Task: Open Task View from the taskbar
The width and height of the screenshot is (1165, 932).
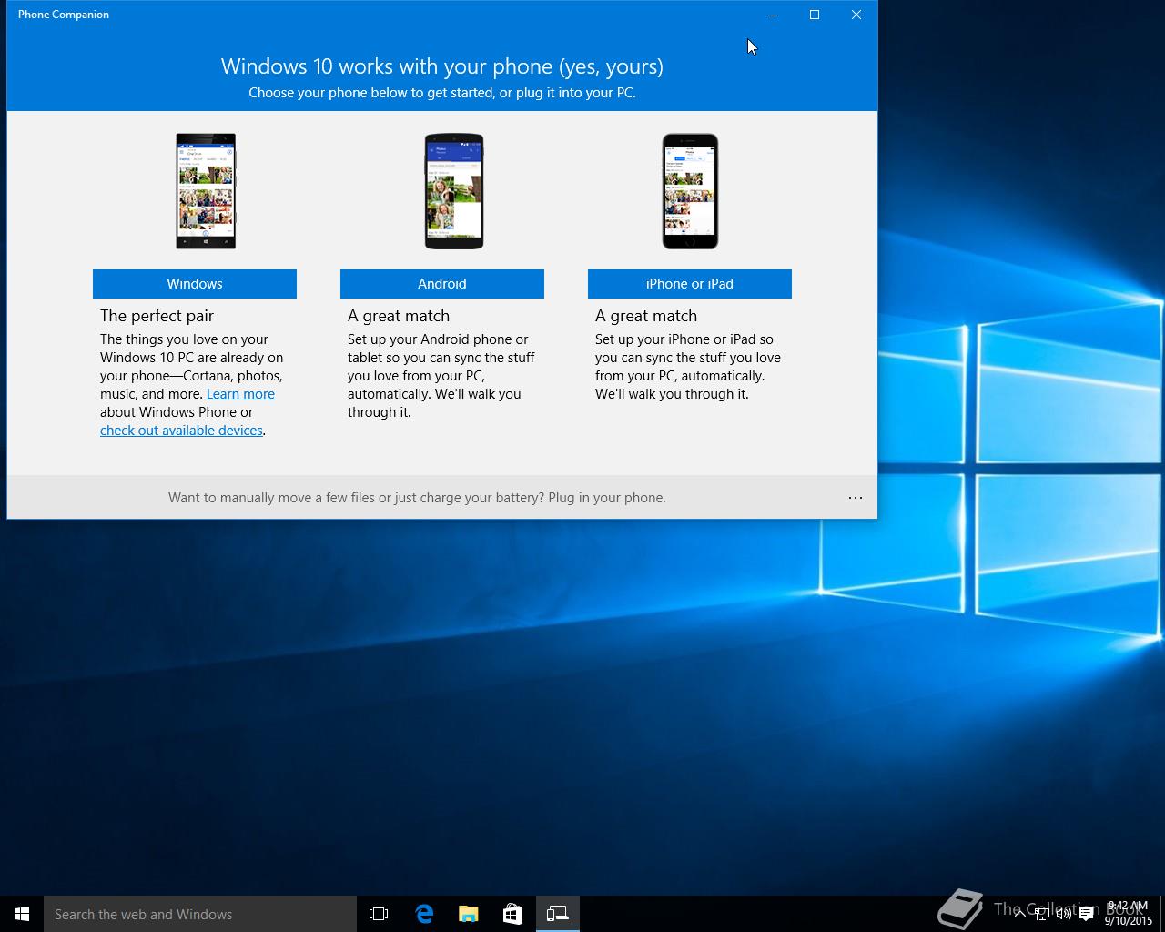Action: click(x=379, y=914)
